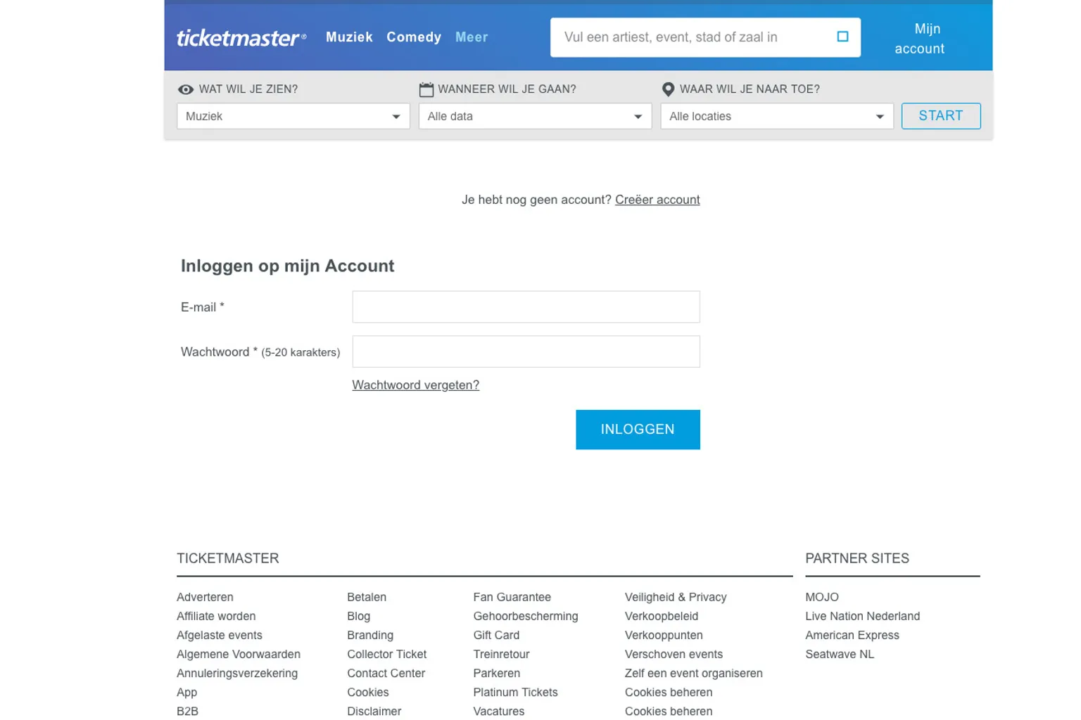
Task: Open the Muziek menu in header
Action: (349, 37)
